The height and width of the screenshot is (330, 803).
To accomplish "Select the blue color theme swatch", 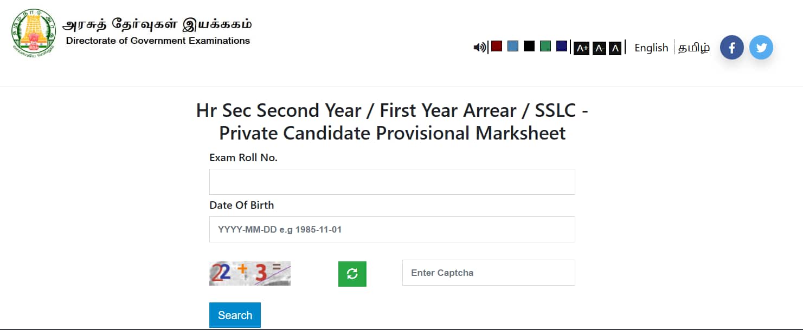I will click(x=513, y=46).
